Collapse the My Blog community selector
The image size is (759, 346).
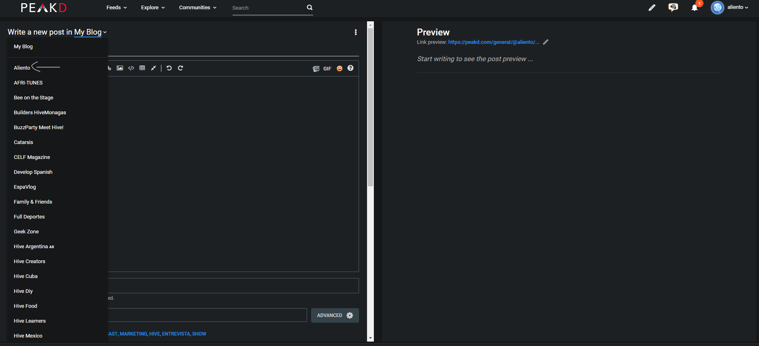coord(91,32)
